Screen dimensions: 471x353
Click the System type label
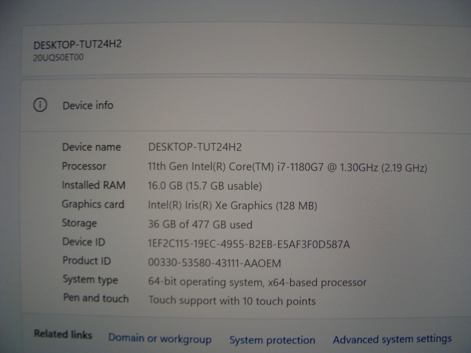tap(90, 279)
